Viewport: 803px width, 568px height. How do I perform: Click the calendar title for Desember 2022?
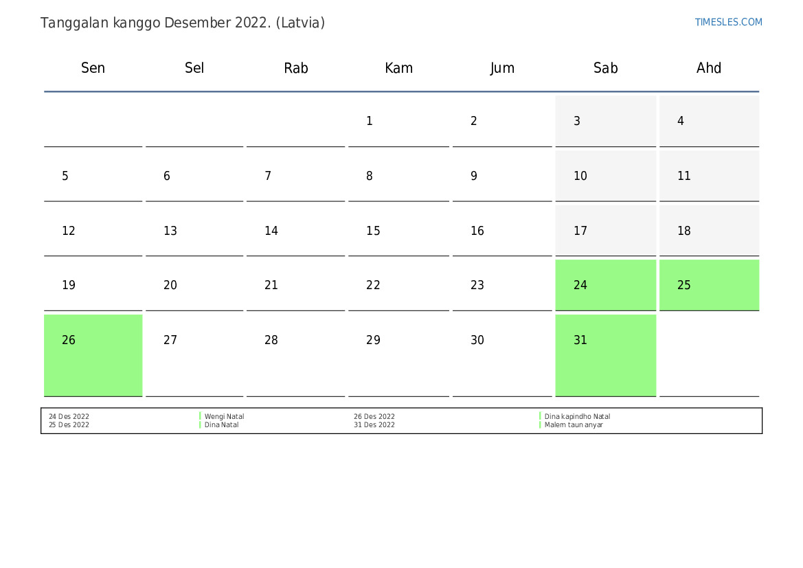click(x=183, y=23)
